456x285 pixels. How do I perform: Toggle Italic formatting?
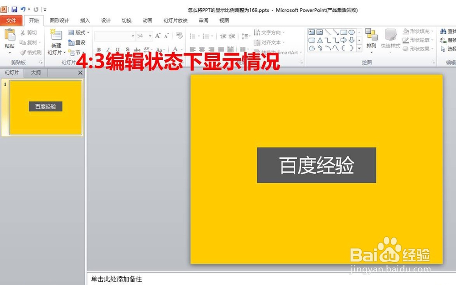[108, 49]
